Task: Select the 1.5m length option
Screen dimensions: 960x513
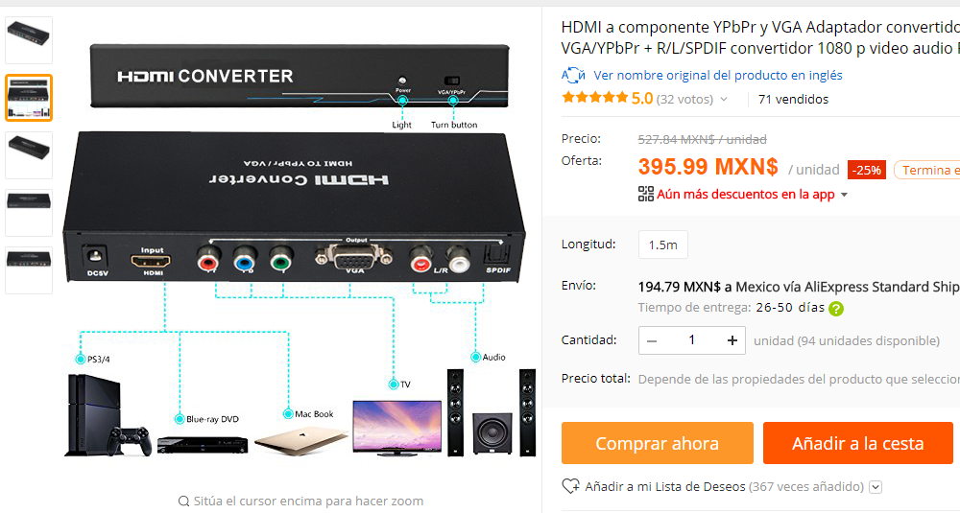Action: pyautogui.click(x=663, y=245)
